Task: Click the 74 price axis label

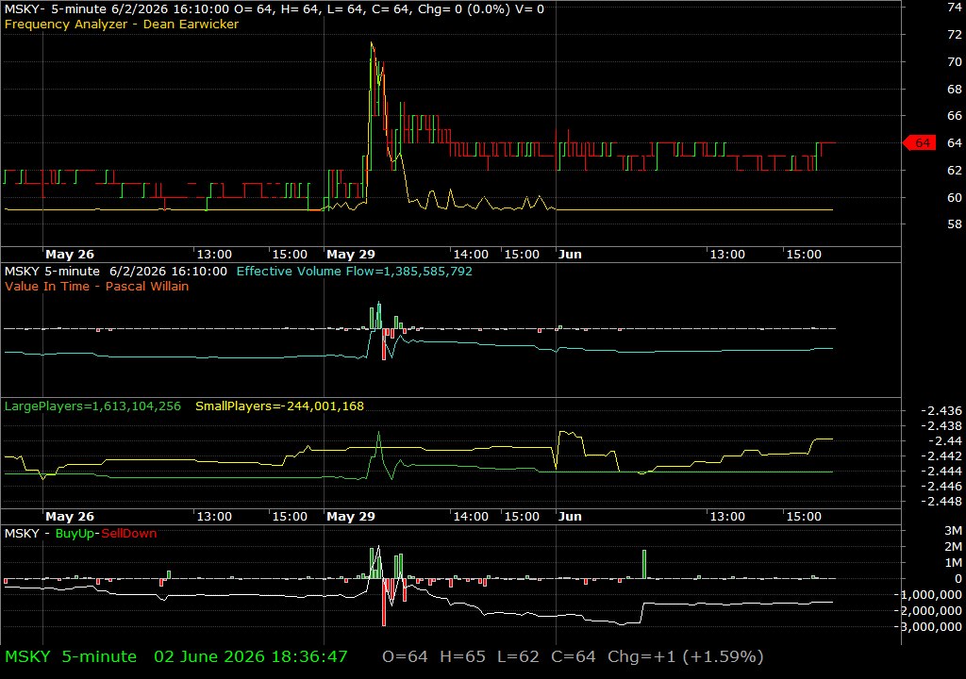Action: pos(955,7)
